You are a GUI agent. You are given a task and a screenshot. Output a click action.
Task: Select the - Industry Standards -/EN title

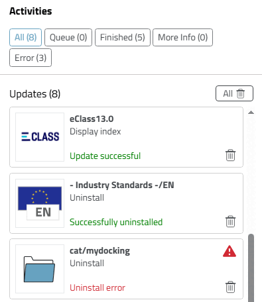(122, 185)
